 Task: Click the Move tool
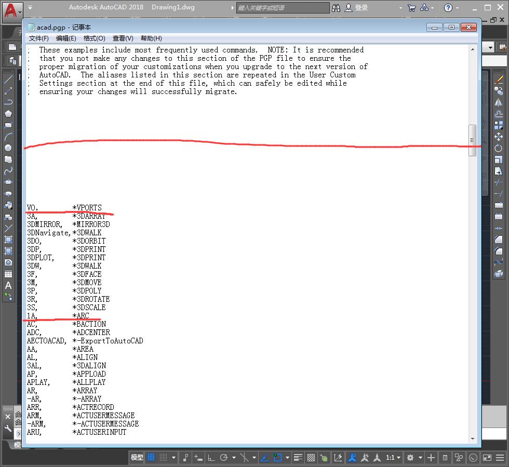499,137
